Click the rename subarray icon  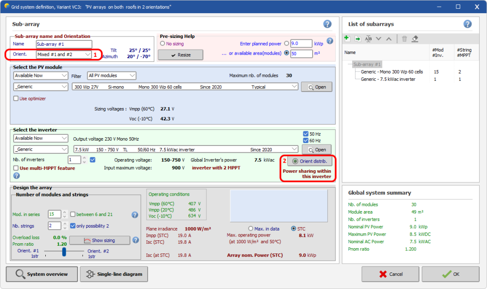368,39
